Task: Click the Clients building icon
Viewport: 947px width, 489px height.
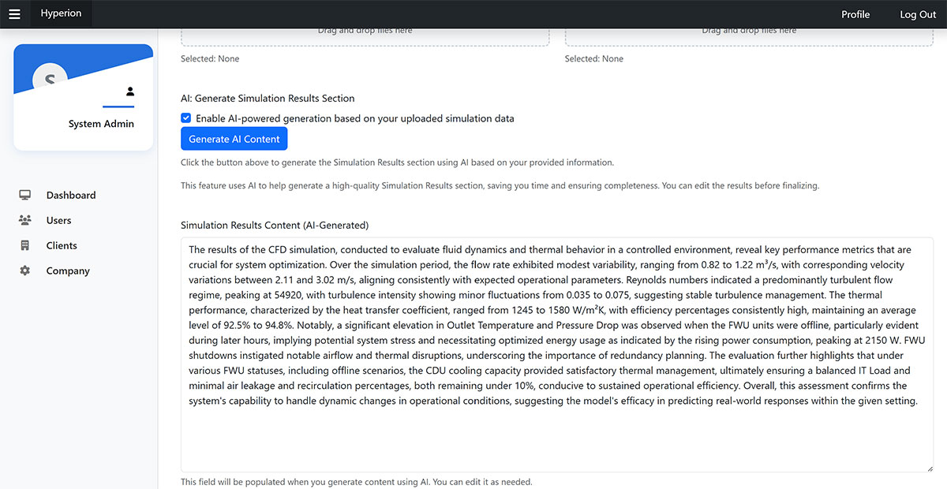Action: click(25, 245)
